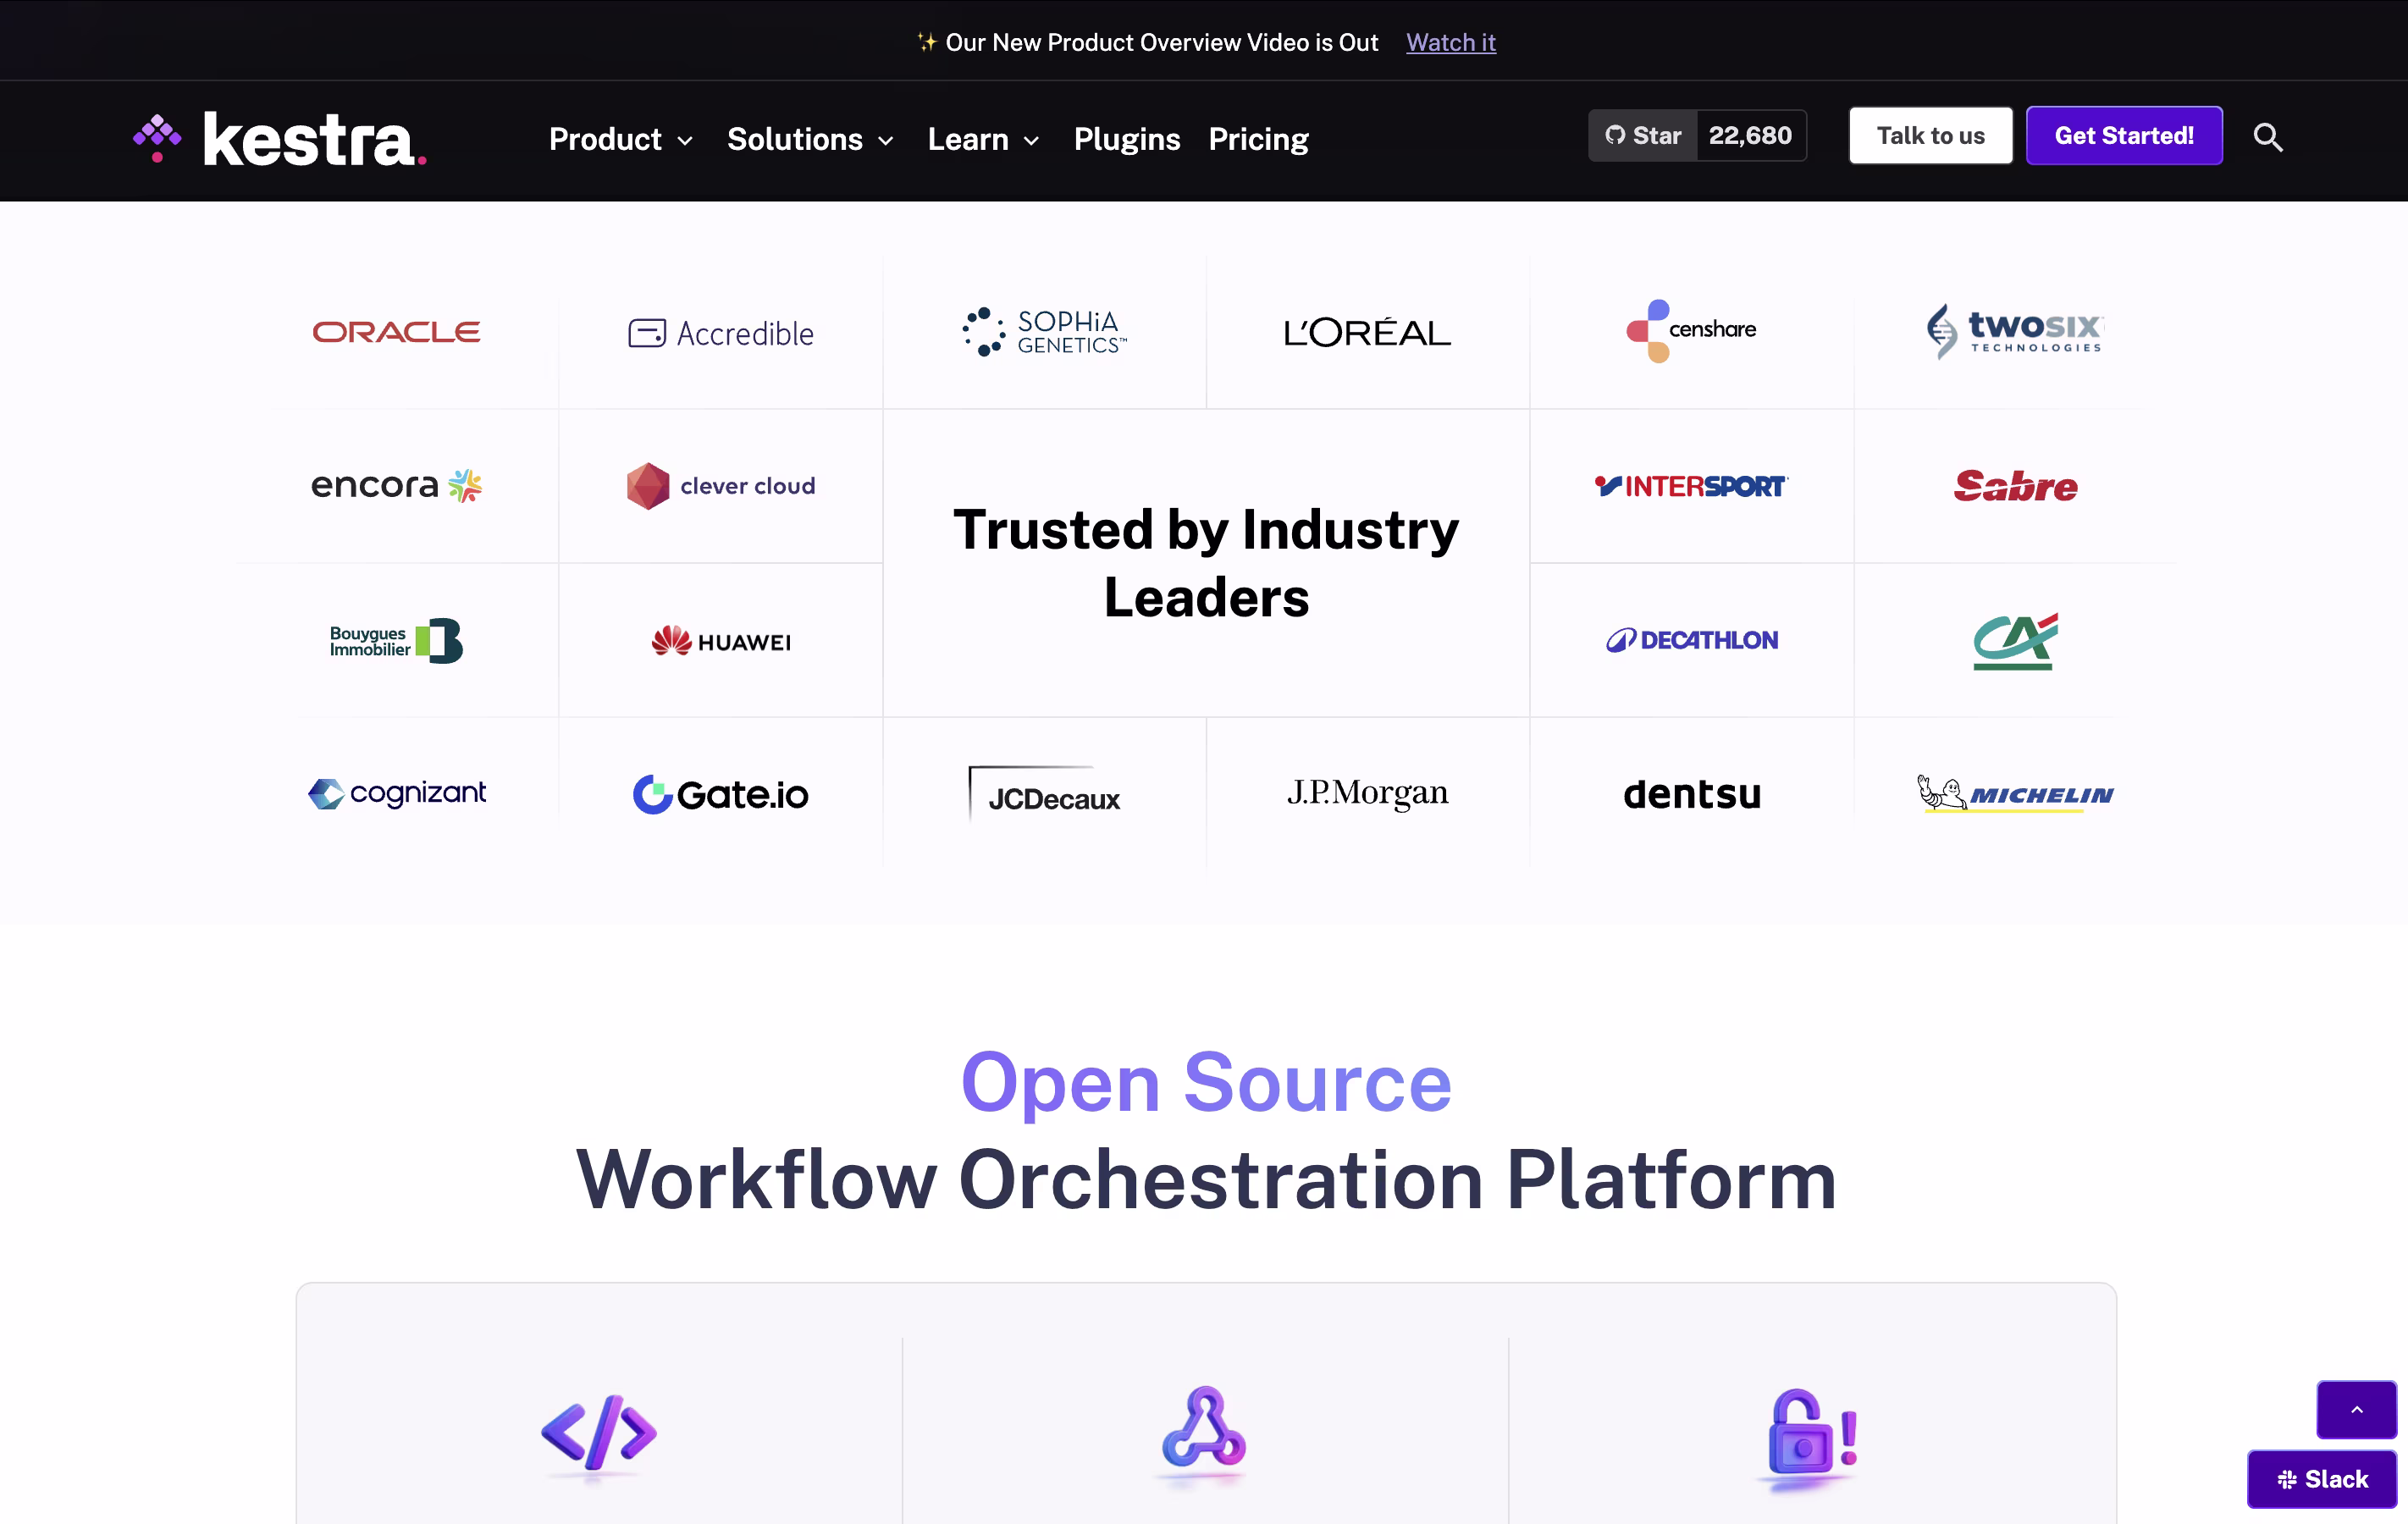Image resolution: width=2408 pixels, height=1524 pixels.
Task: Click the Get Started! button
Action: 2123,135
